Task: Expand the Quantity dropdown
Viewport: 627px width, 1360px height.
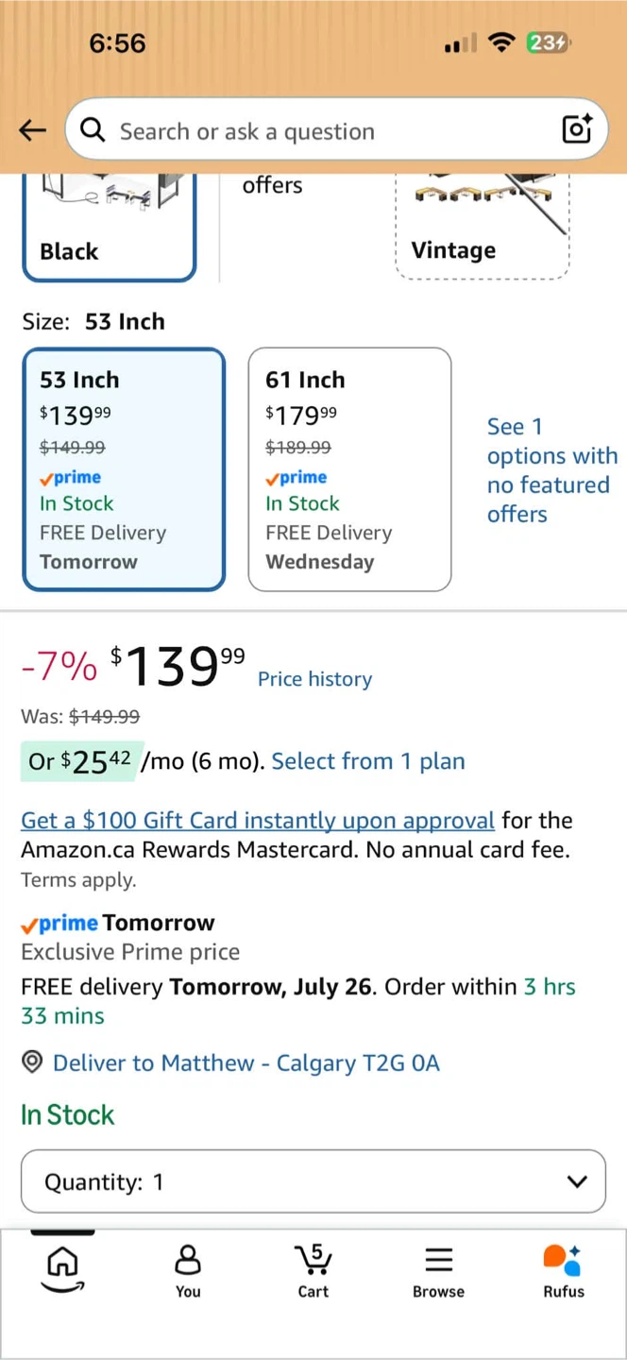Action: tap(313, 1181)
